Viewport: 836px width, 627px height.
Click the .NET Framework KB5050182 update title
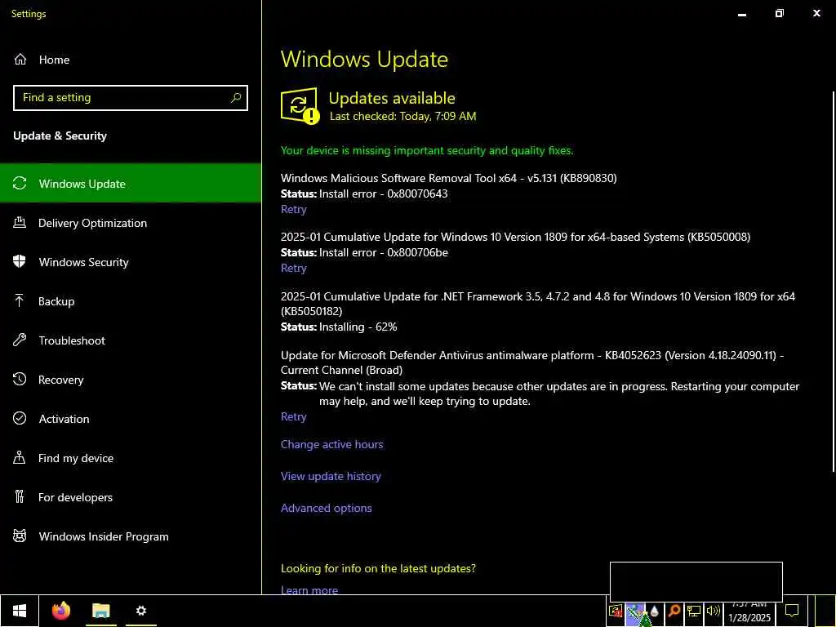(538, 304)
